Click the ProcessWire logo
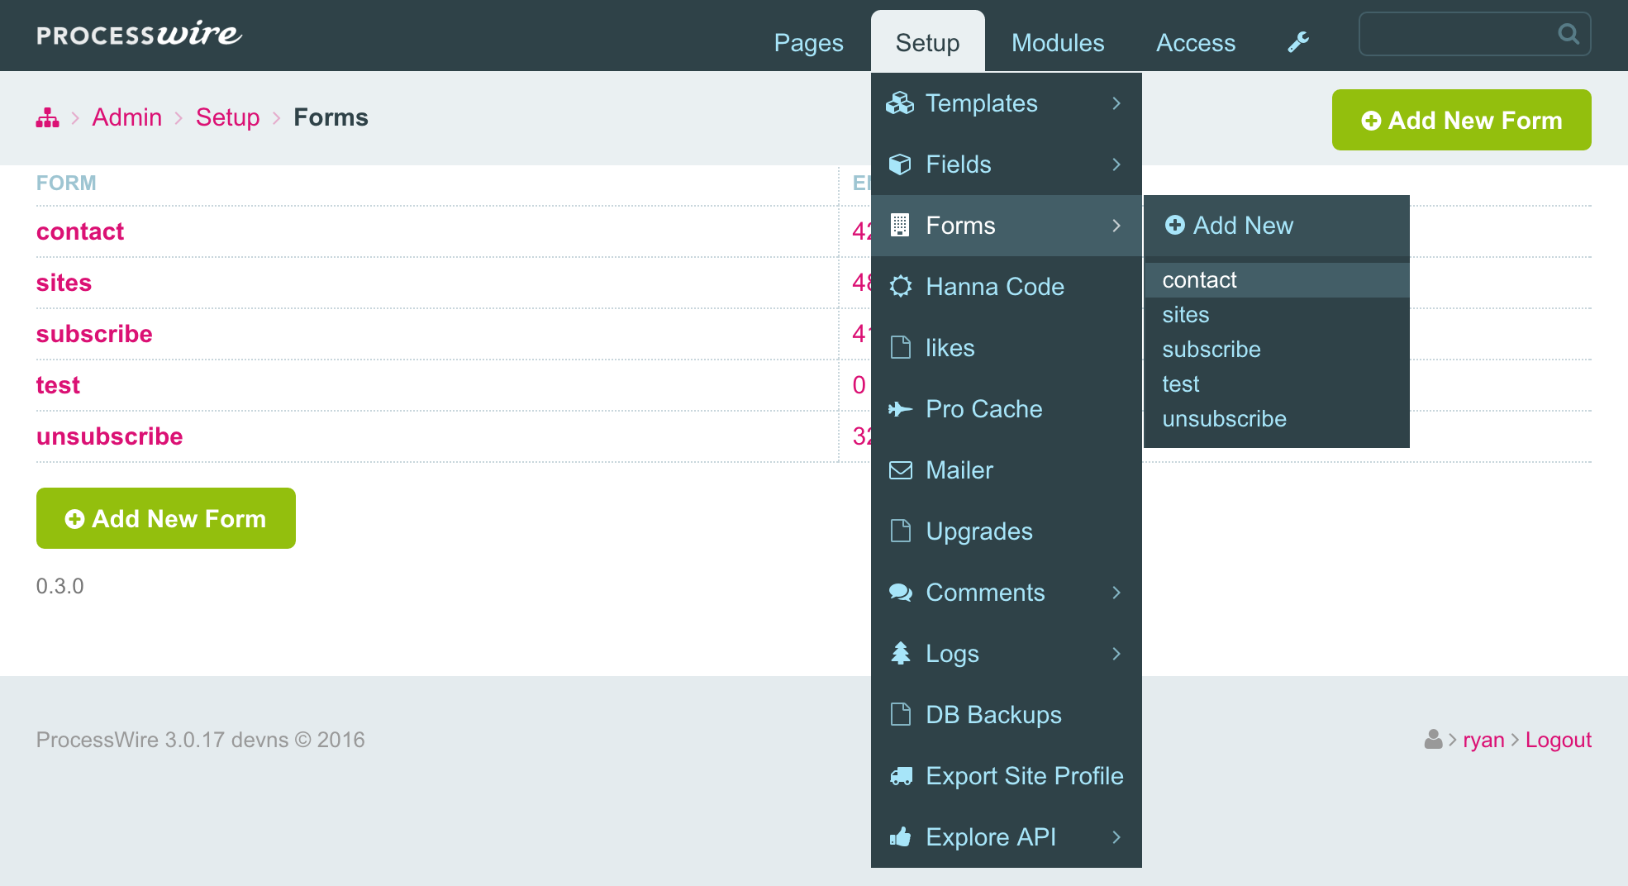 (139, 34)
